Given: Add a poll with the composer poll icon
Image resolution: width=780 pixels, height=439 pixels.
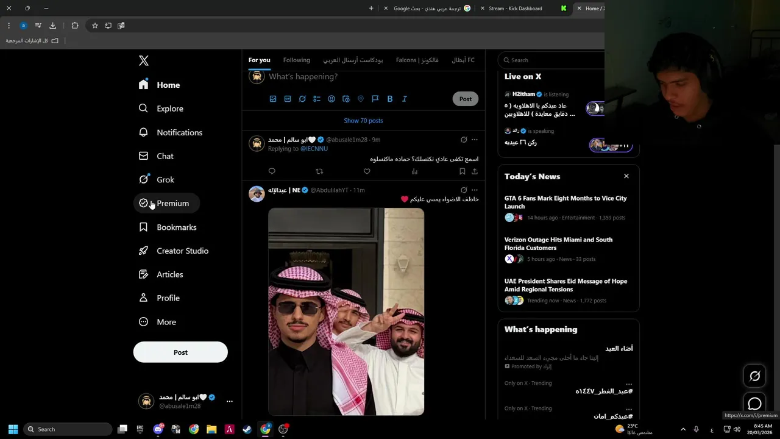Looking at the screenshot, I should coord(317,99).
